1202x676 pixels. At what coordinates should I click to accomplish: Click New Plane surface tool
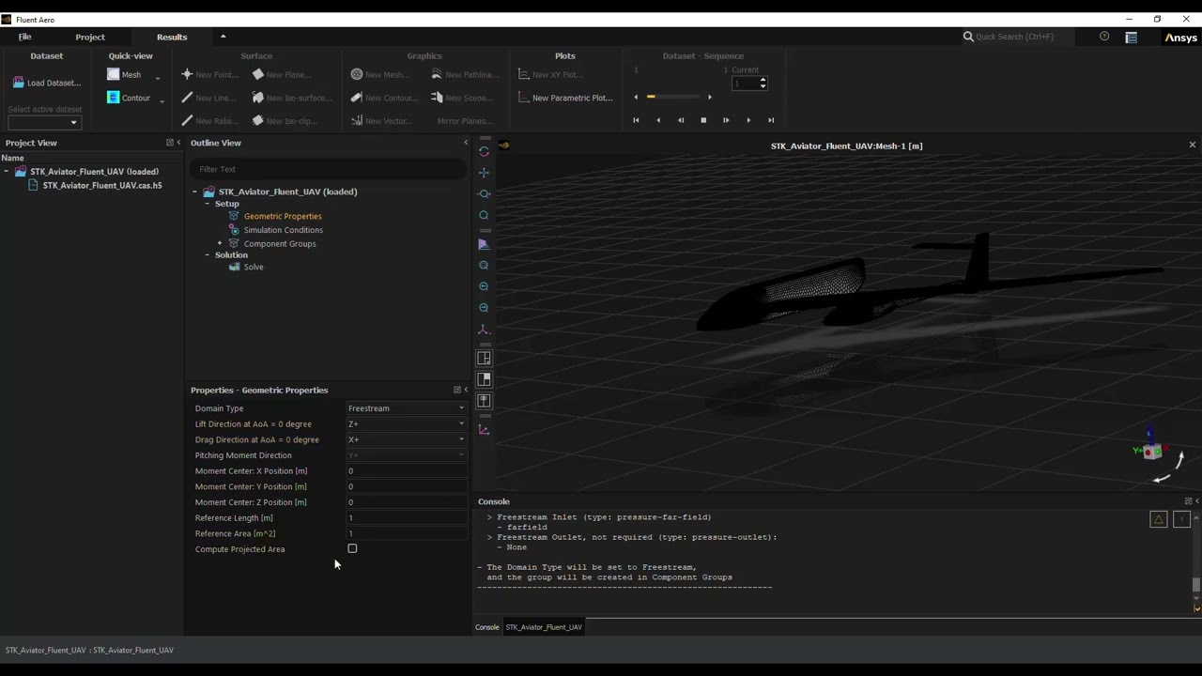pyautogui.click(x=282, y=74)
